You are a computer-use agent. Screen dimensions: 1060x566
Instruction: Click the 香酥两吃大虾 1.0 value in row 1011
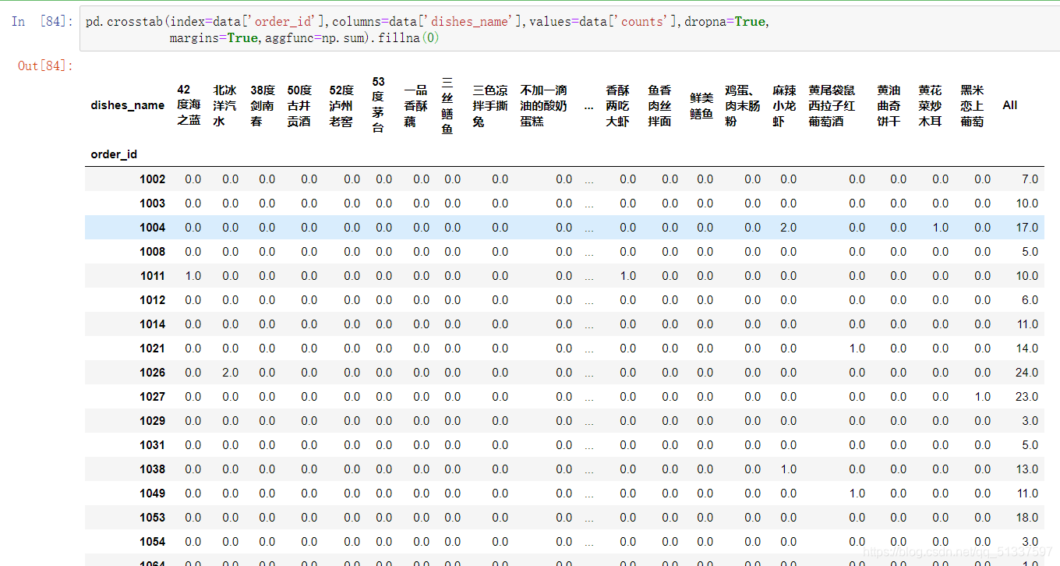(627, 276)
